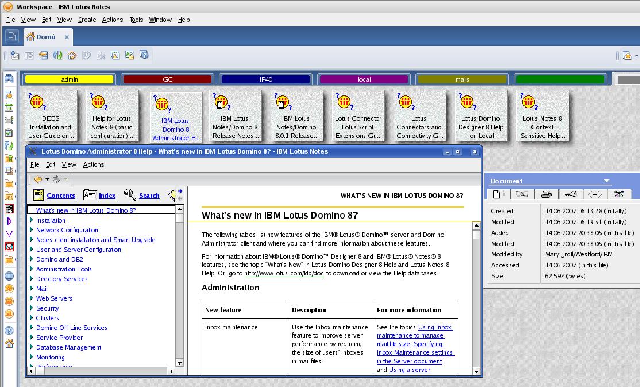This screenshot has width=640, height=387.
Task: Open the To Do checkmark bookmark icon
Action: pos(9,133)
